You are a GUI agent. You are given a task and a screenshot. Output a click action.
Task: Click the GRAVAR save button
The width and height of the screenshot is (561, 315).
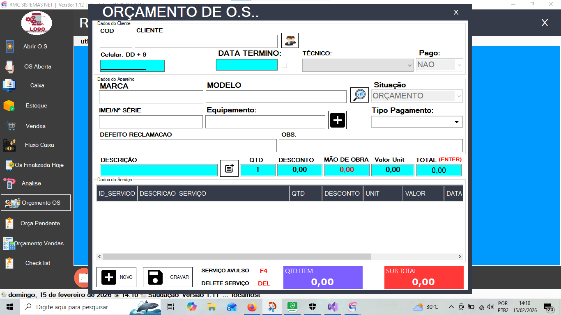(168, 277)
